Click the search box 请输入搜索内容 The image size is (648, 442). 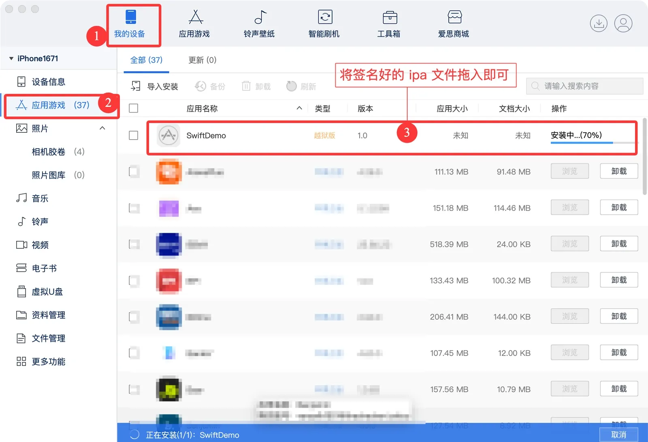click(x=584, y=86)
